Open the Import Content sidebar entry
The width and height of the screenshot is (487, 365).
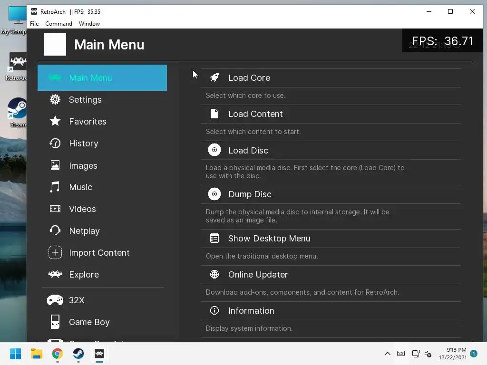pos(99,253)
